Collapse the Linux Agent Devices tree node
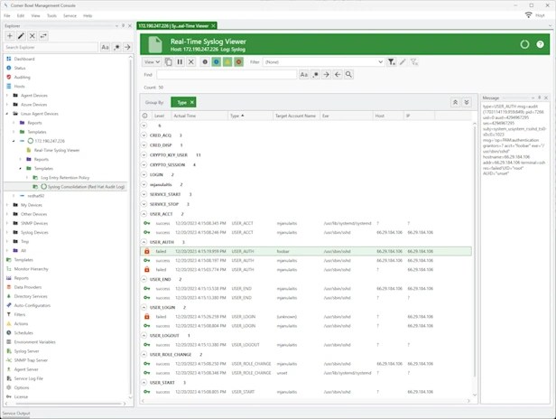The image size is (556, 419). click(7, 114)
